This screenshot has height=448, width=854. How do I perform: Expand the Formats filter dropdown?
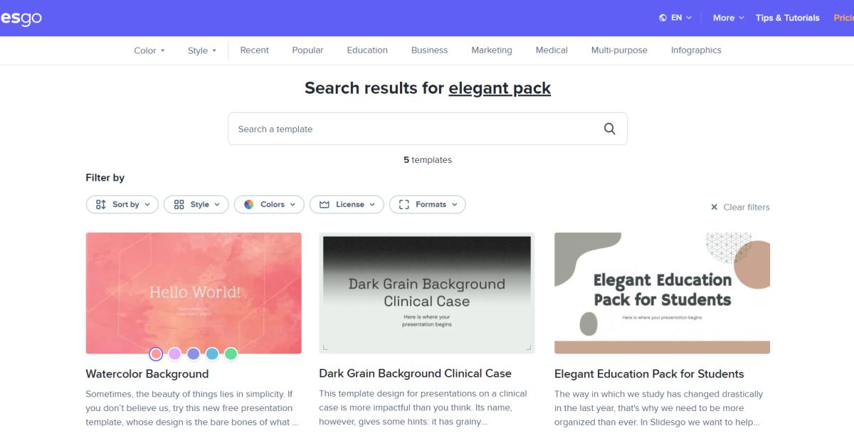[x=428, y=205]
